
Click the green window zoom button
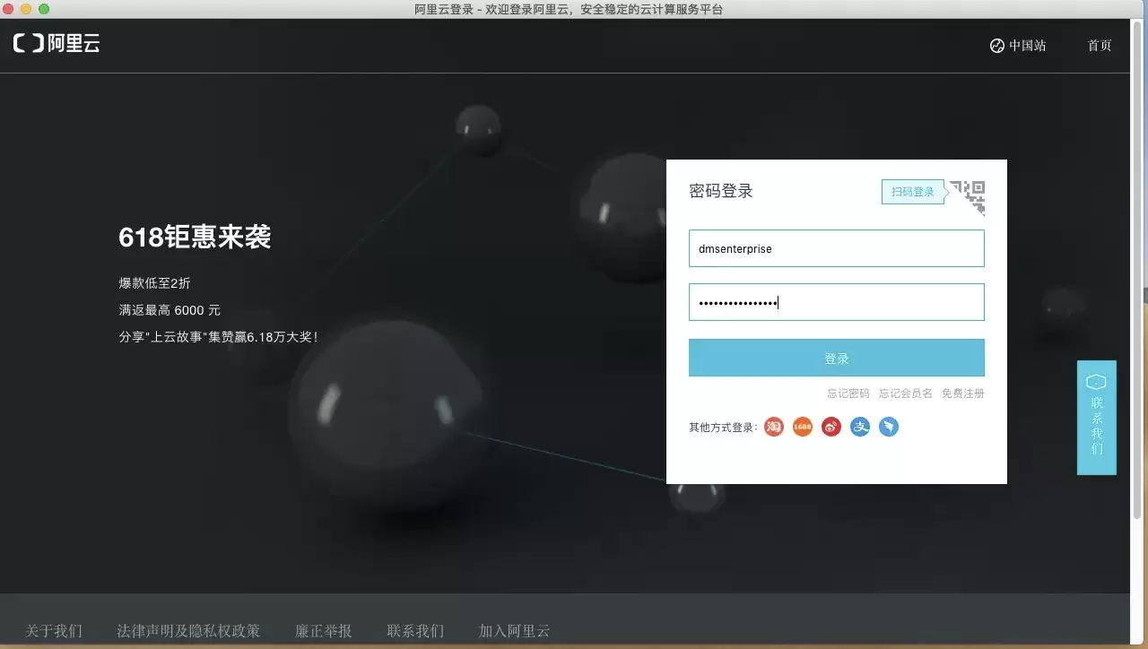(x=44, y=9)
